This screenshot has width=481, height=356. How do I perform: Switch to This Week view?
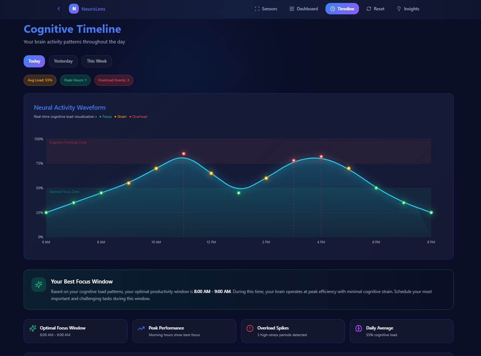point(97,61)
